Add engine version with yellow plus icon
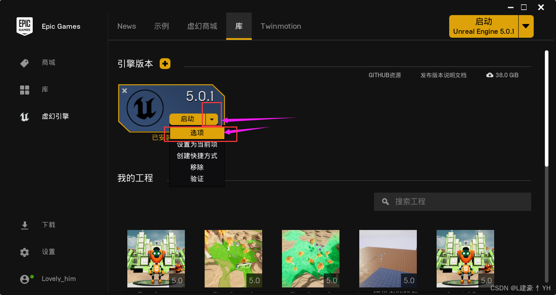 165,64
